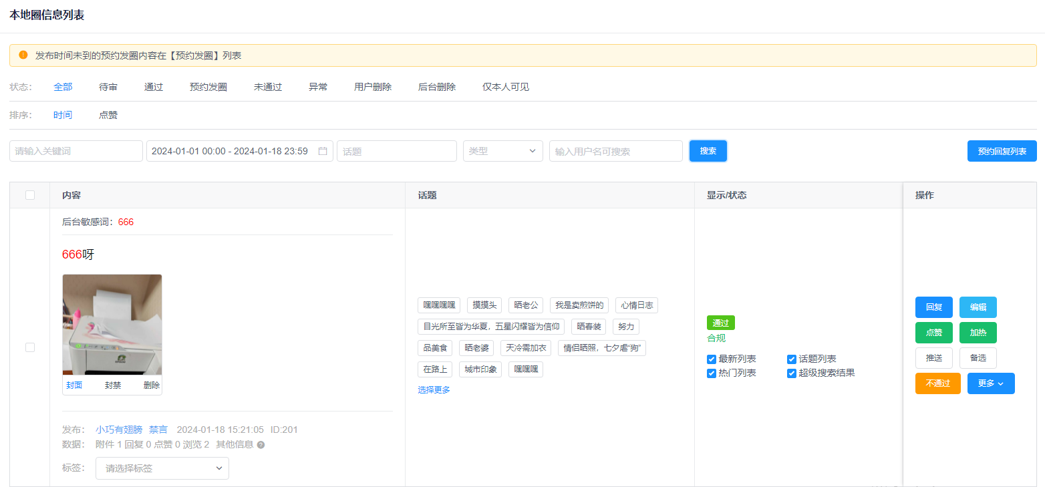Select the 目光所至皆为华夏 topic tag
Viewport: 1045px width, 487px height.
tap(491, 327)
